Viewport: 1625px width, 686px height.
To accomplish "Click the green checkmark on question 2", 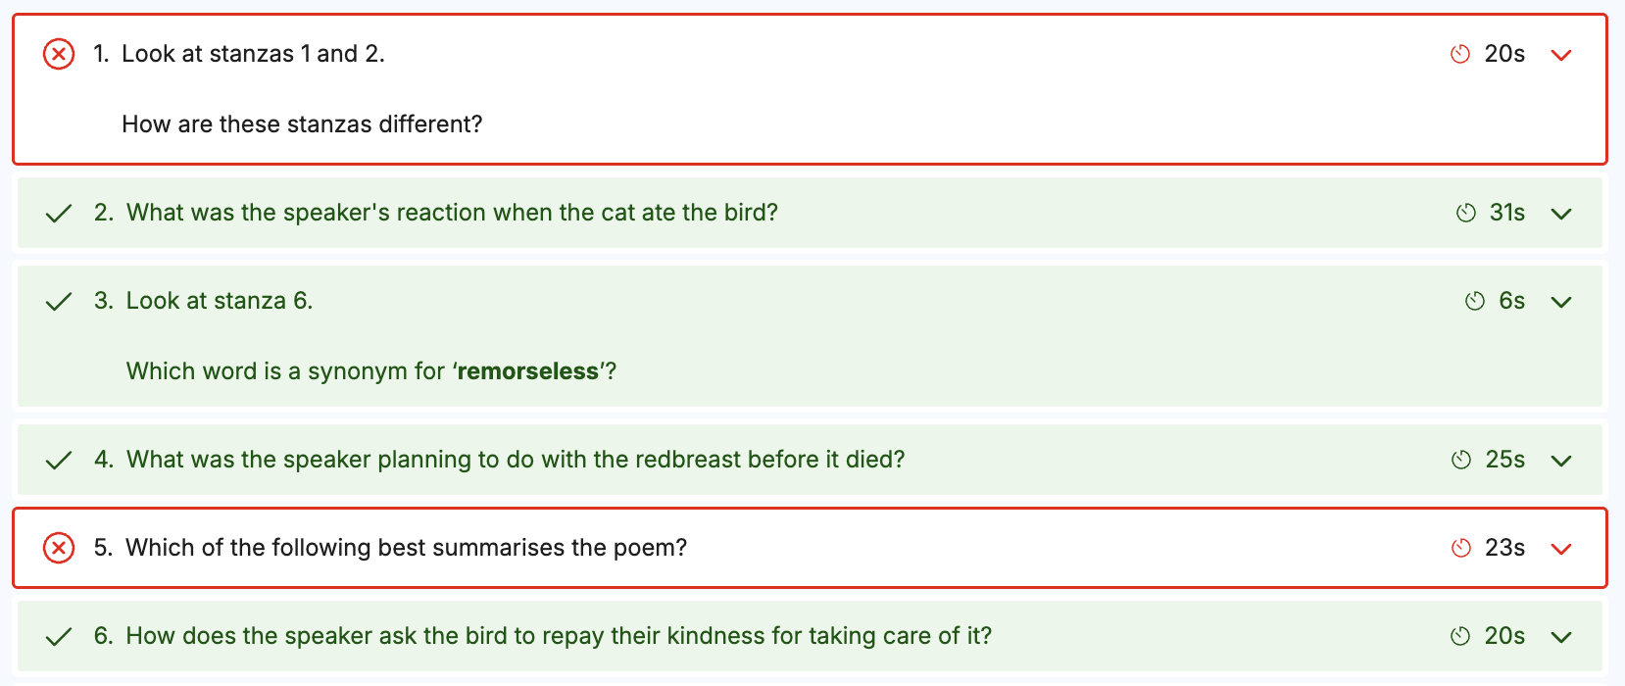I will [x=59, y=213].
